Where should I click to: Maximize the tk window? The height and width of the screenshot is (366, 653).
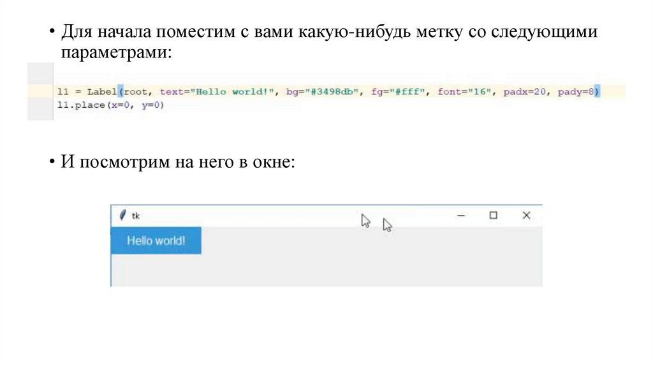coord(493,216)
